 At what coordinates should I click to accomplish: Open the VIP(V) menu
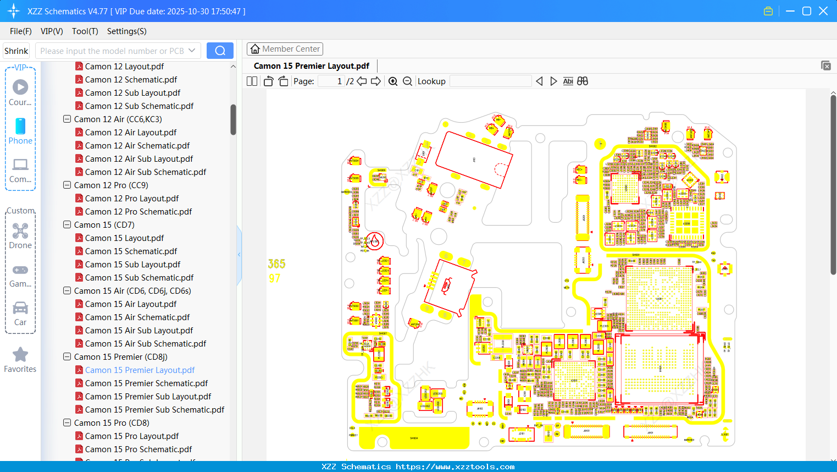coord(52,31)
